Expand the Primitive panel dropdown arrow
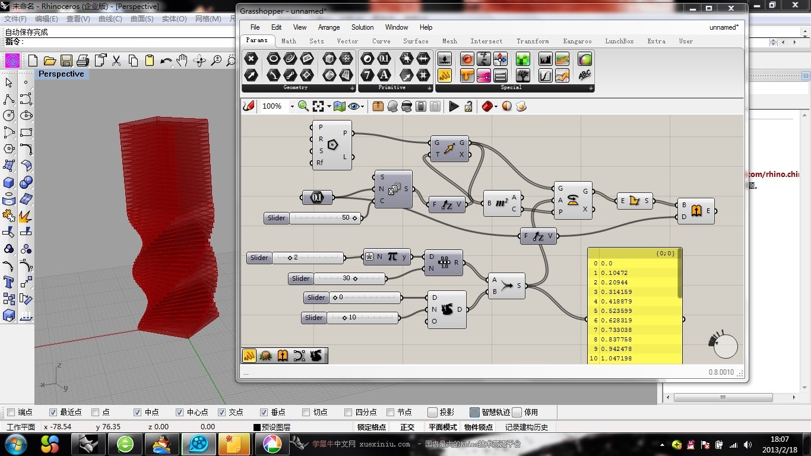The width and height of the screenshot is (811, 456). [x=429, y=88]
